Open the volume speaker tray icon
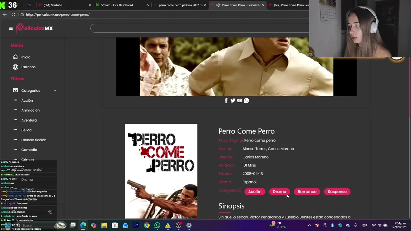Viewport: 411px width, 231px height. pyautogui.click(x=379, y=225)
